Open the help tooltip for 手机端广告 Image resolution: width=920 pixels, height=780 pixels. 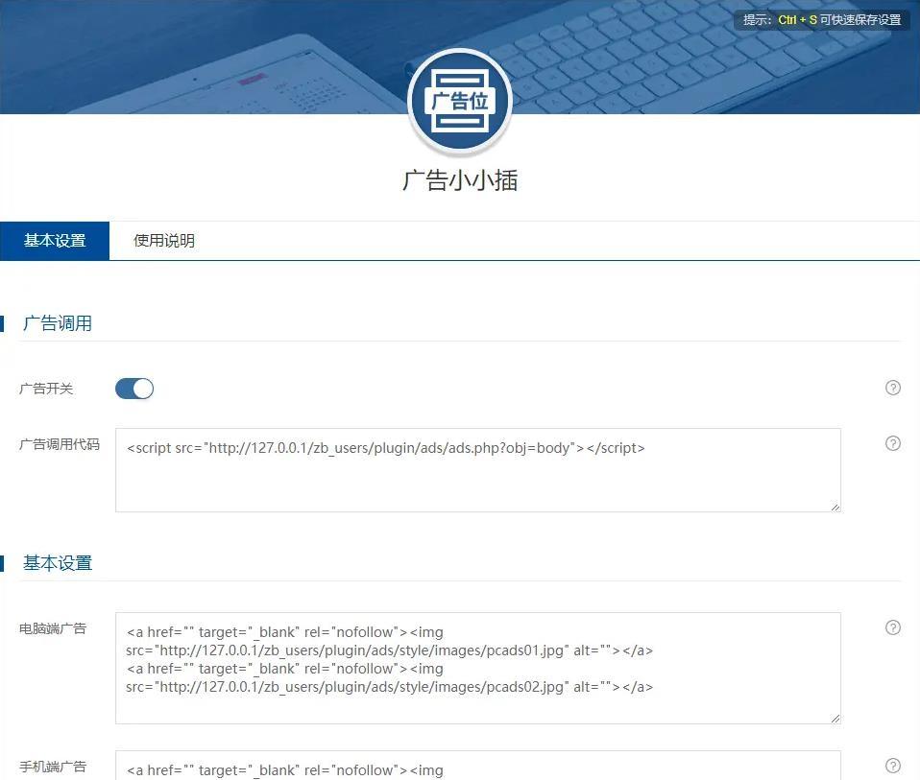(893, 766)
